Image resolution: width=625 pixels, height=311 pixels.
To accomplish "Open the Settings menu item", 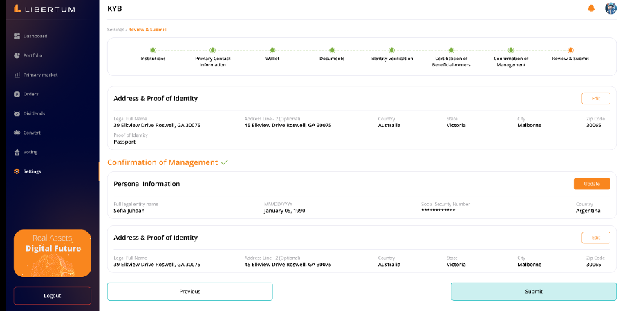I will click(x=32, y=171).
